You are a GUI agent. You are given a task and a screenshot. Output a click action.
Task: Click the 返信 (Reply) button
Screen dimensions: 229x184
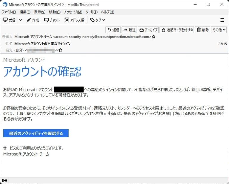pyautogui.click(x=113, y=30)
